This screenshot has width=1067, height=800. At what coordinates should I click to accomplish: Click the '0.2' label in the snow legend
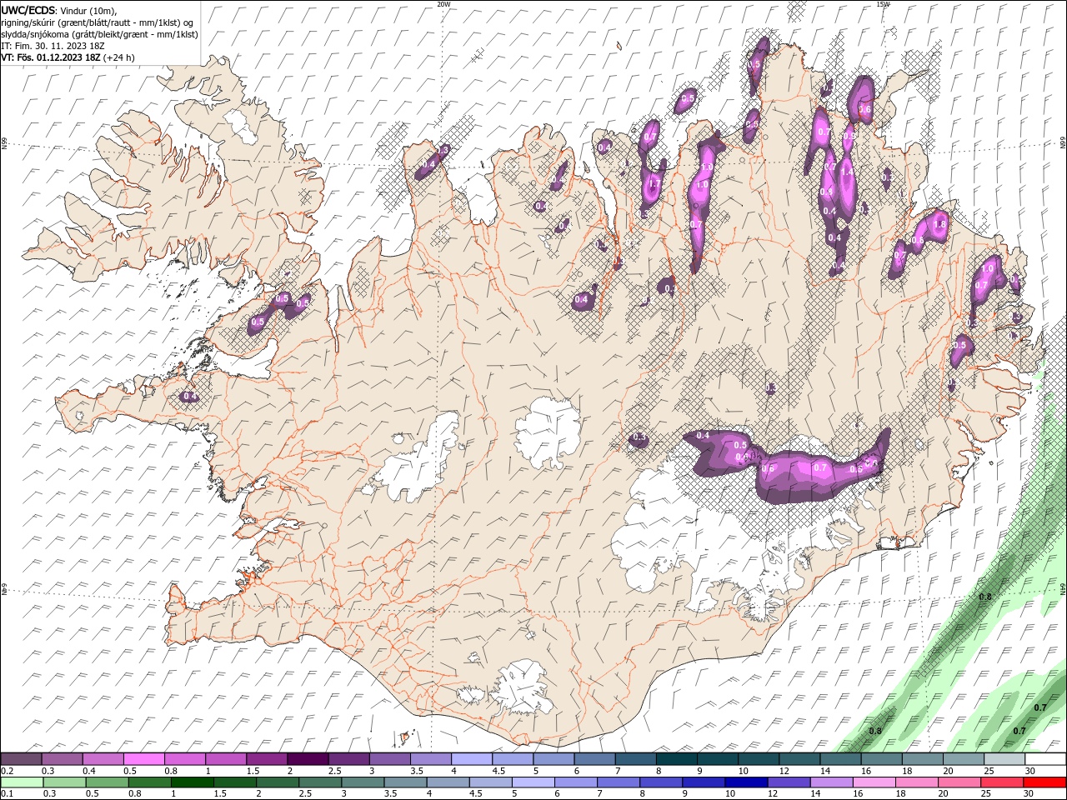coord(7,771)
